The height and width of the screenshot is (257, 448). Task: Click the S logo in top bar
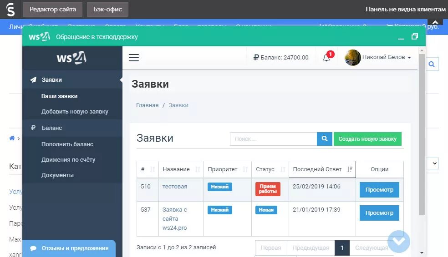click(10, 10)
